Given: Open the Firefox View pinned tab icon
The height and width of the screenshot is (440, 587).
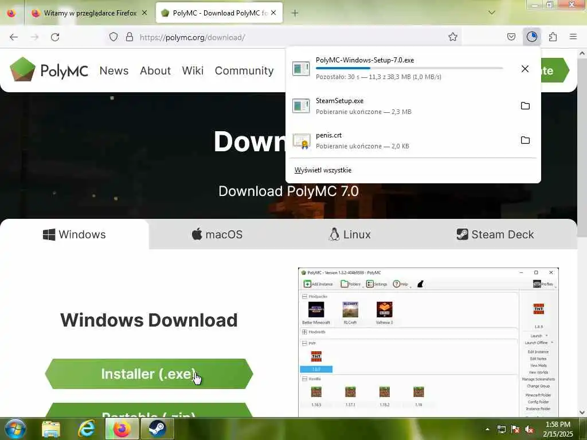Looking at the screenshot, I should (x=11, y=13).
